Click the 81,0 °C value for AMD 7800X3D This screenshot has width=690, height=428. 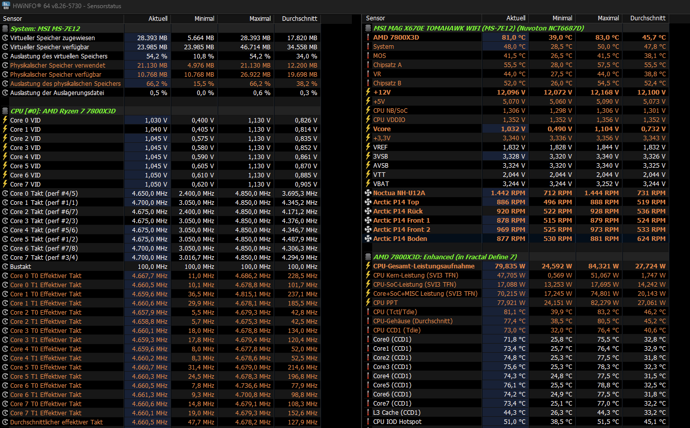pyautogui.click(x=513, y=38)
